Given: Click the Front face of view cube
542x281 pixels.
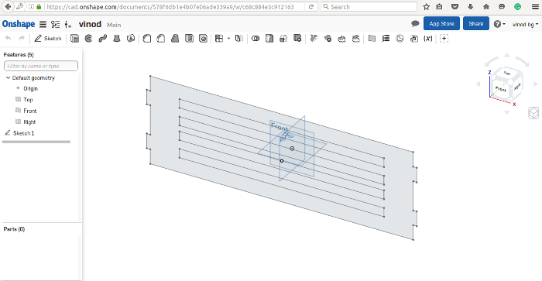Looking at the screenshot, I should coord(500,89).
